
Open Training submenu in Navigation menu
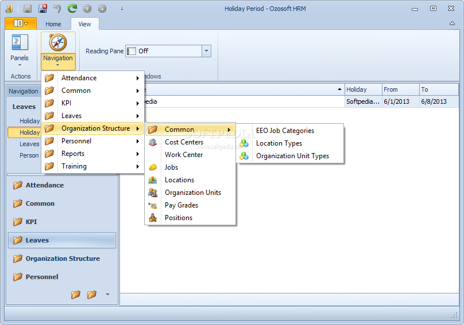tap(92, 166)
